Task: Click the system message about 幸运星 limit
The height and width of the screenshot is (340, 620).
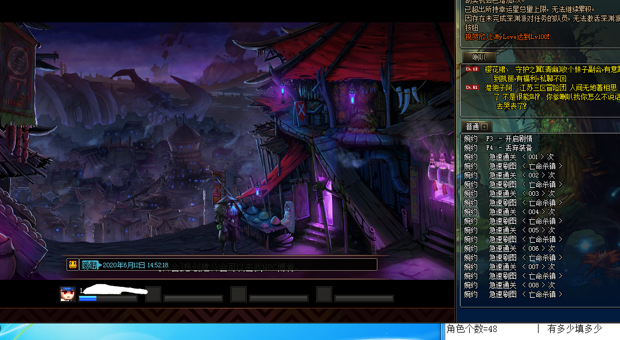Action: pyautogui.click(x=529, y=10)
